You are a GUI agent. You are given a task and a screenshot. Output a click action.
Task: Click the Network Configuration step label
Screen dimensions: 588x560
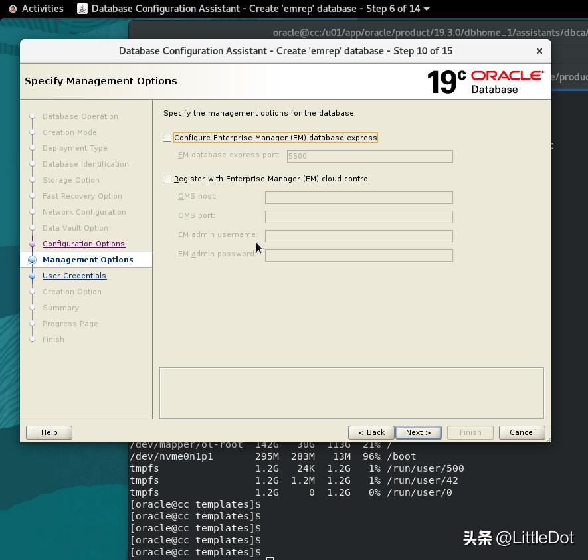point(84,212)
